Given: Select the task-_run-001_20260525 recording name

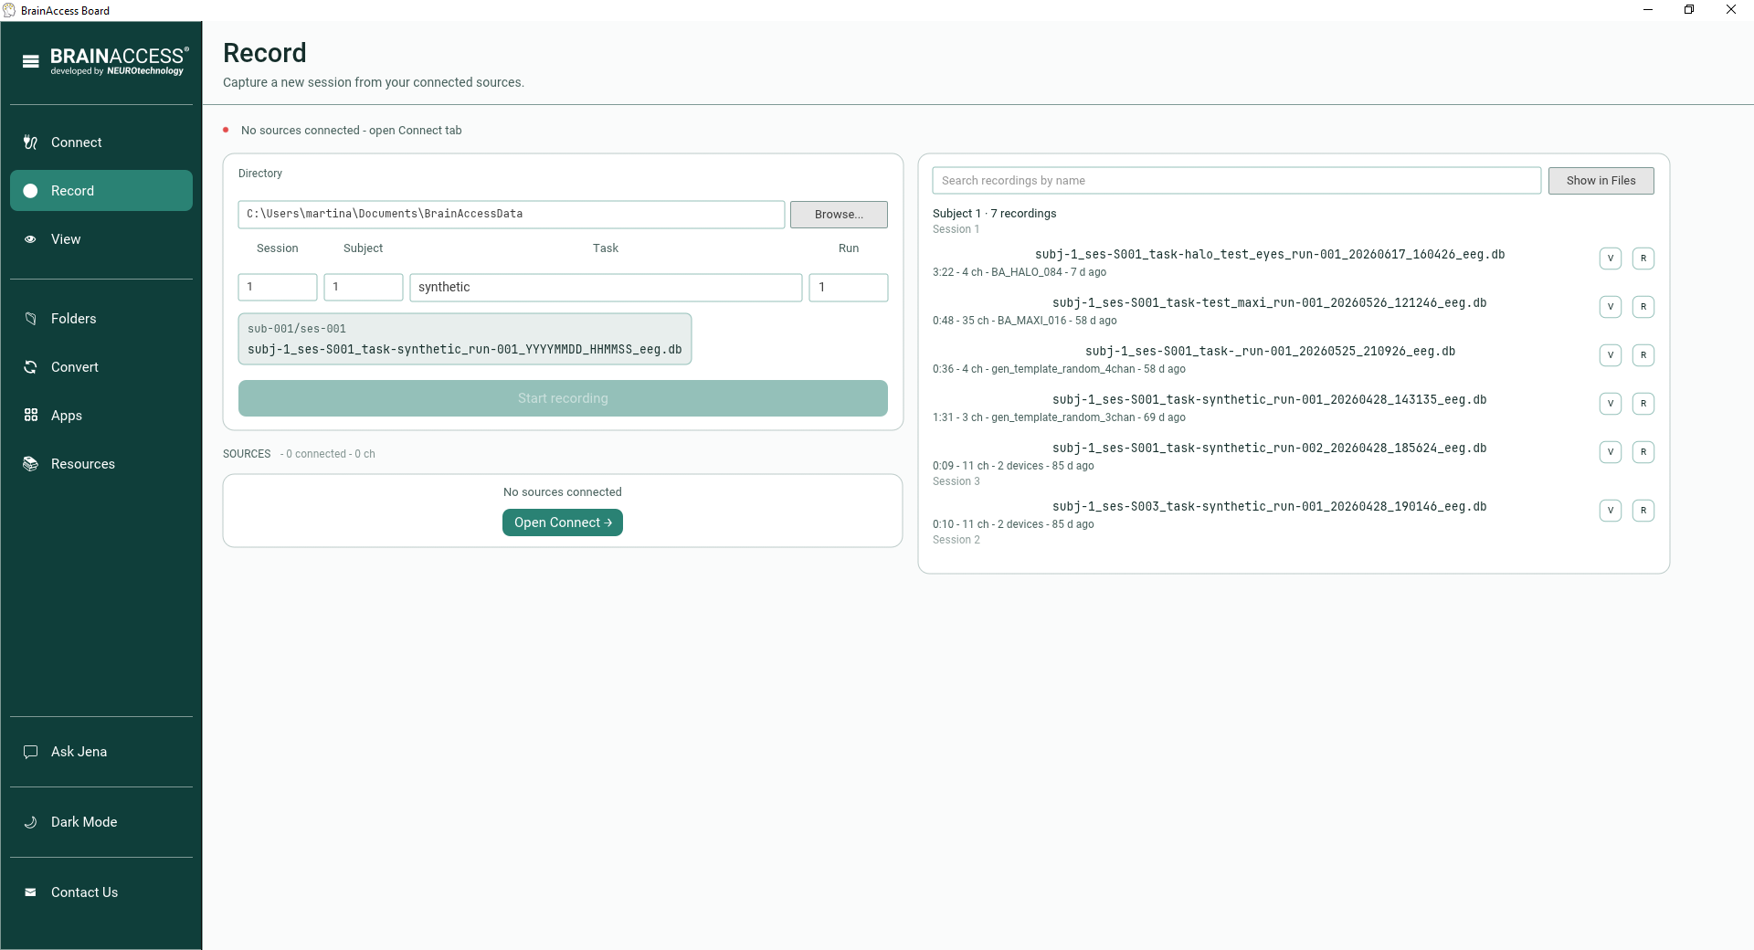Looking at the screenshot, I should pos(1270,352).
